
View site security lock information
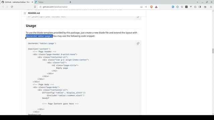pyautogui.click(x=40, y=7)
